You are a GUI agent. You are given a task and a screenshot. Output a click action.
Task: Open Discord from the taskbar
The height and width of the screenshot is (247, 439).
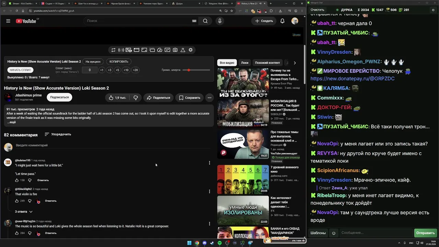tap(204, 243)
